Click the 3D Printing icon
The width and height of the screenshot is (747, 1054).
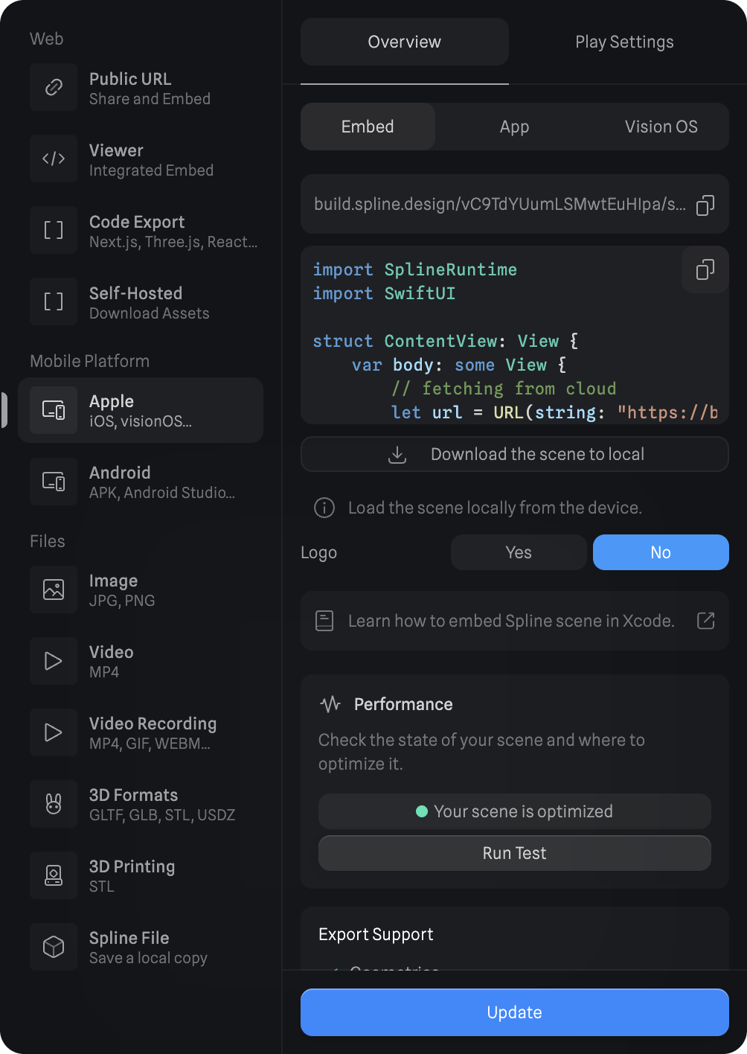pyautogui.click(x=54, y=875)
